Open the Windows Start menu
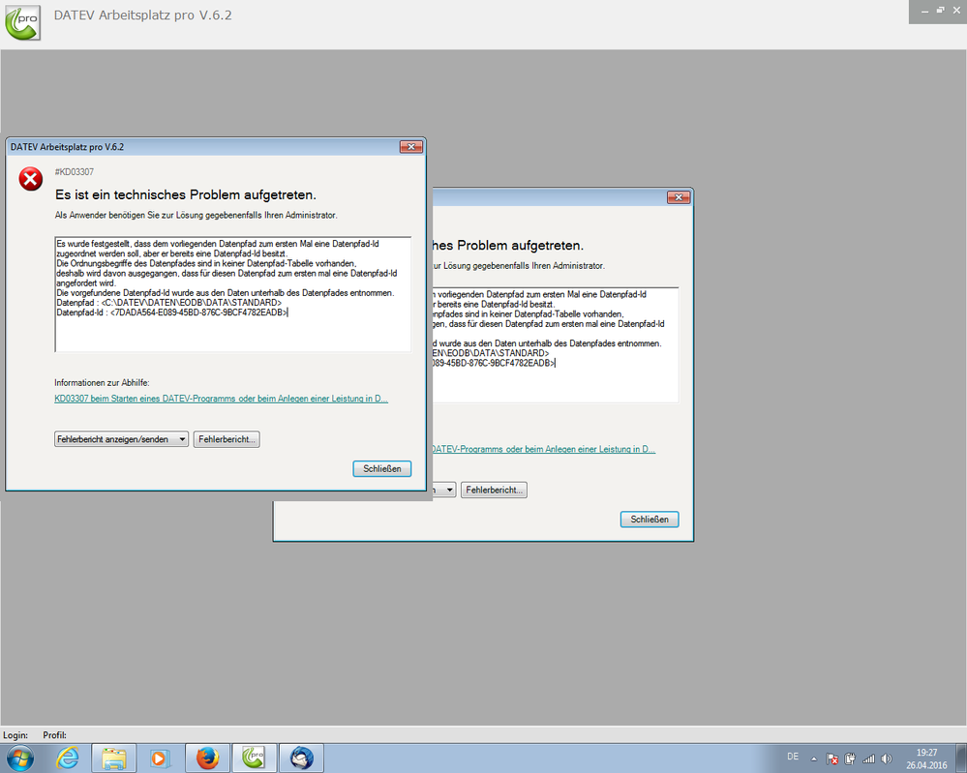 pyautogui.click(x=19, y=758)
